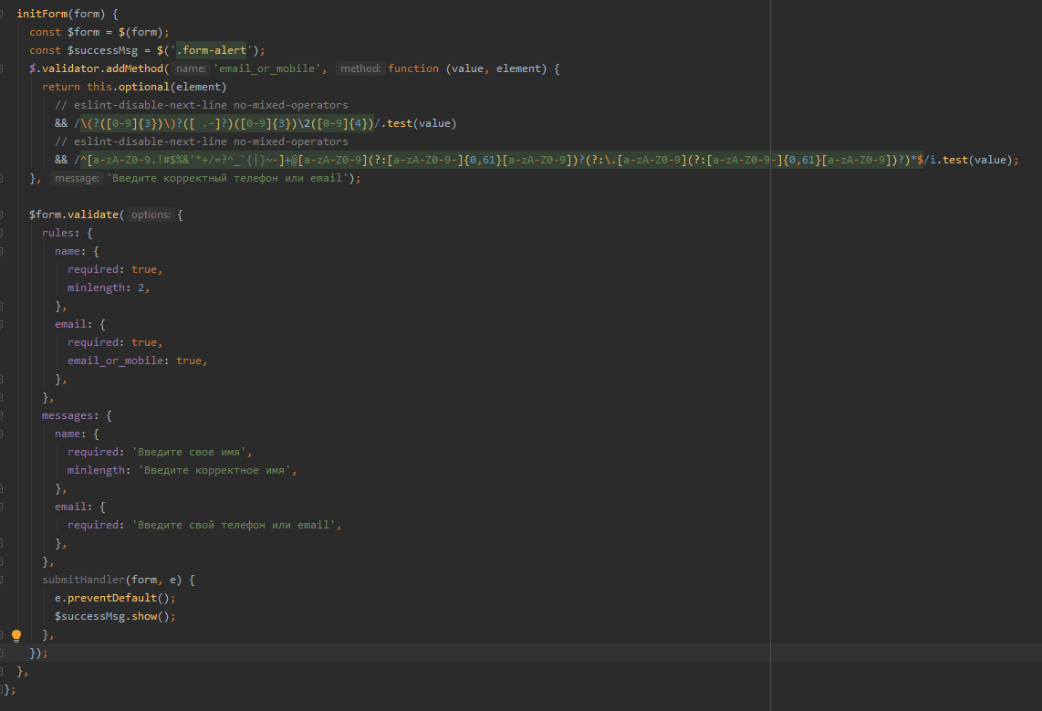Click addMethod in $.validator.addMethod call
This screenshot has height=711, width=1042.
[134, 68]
